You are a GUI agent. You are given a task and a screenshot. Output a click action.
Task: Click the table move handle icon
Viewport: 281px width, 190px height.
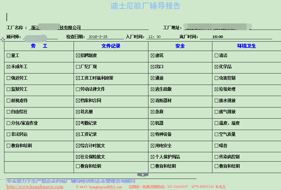tap(3, 40)
